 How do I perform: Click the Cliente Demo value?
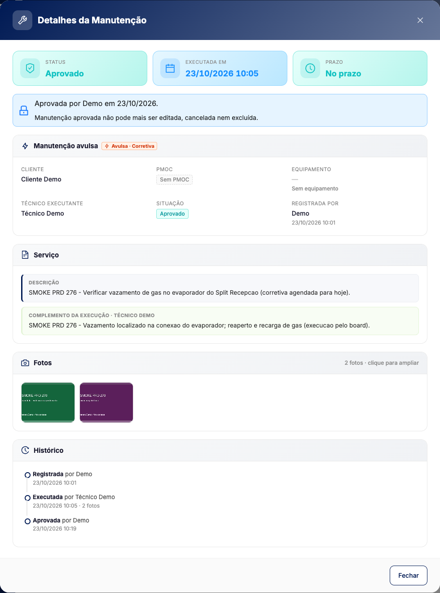click(41, 179)
